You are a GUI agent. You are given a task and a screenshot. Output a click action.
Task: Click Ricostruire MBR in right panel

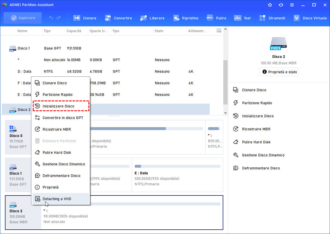pyautogui.click(x=252, y=129)
